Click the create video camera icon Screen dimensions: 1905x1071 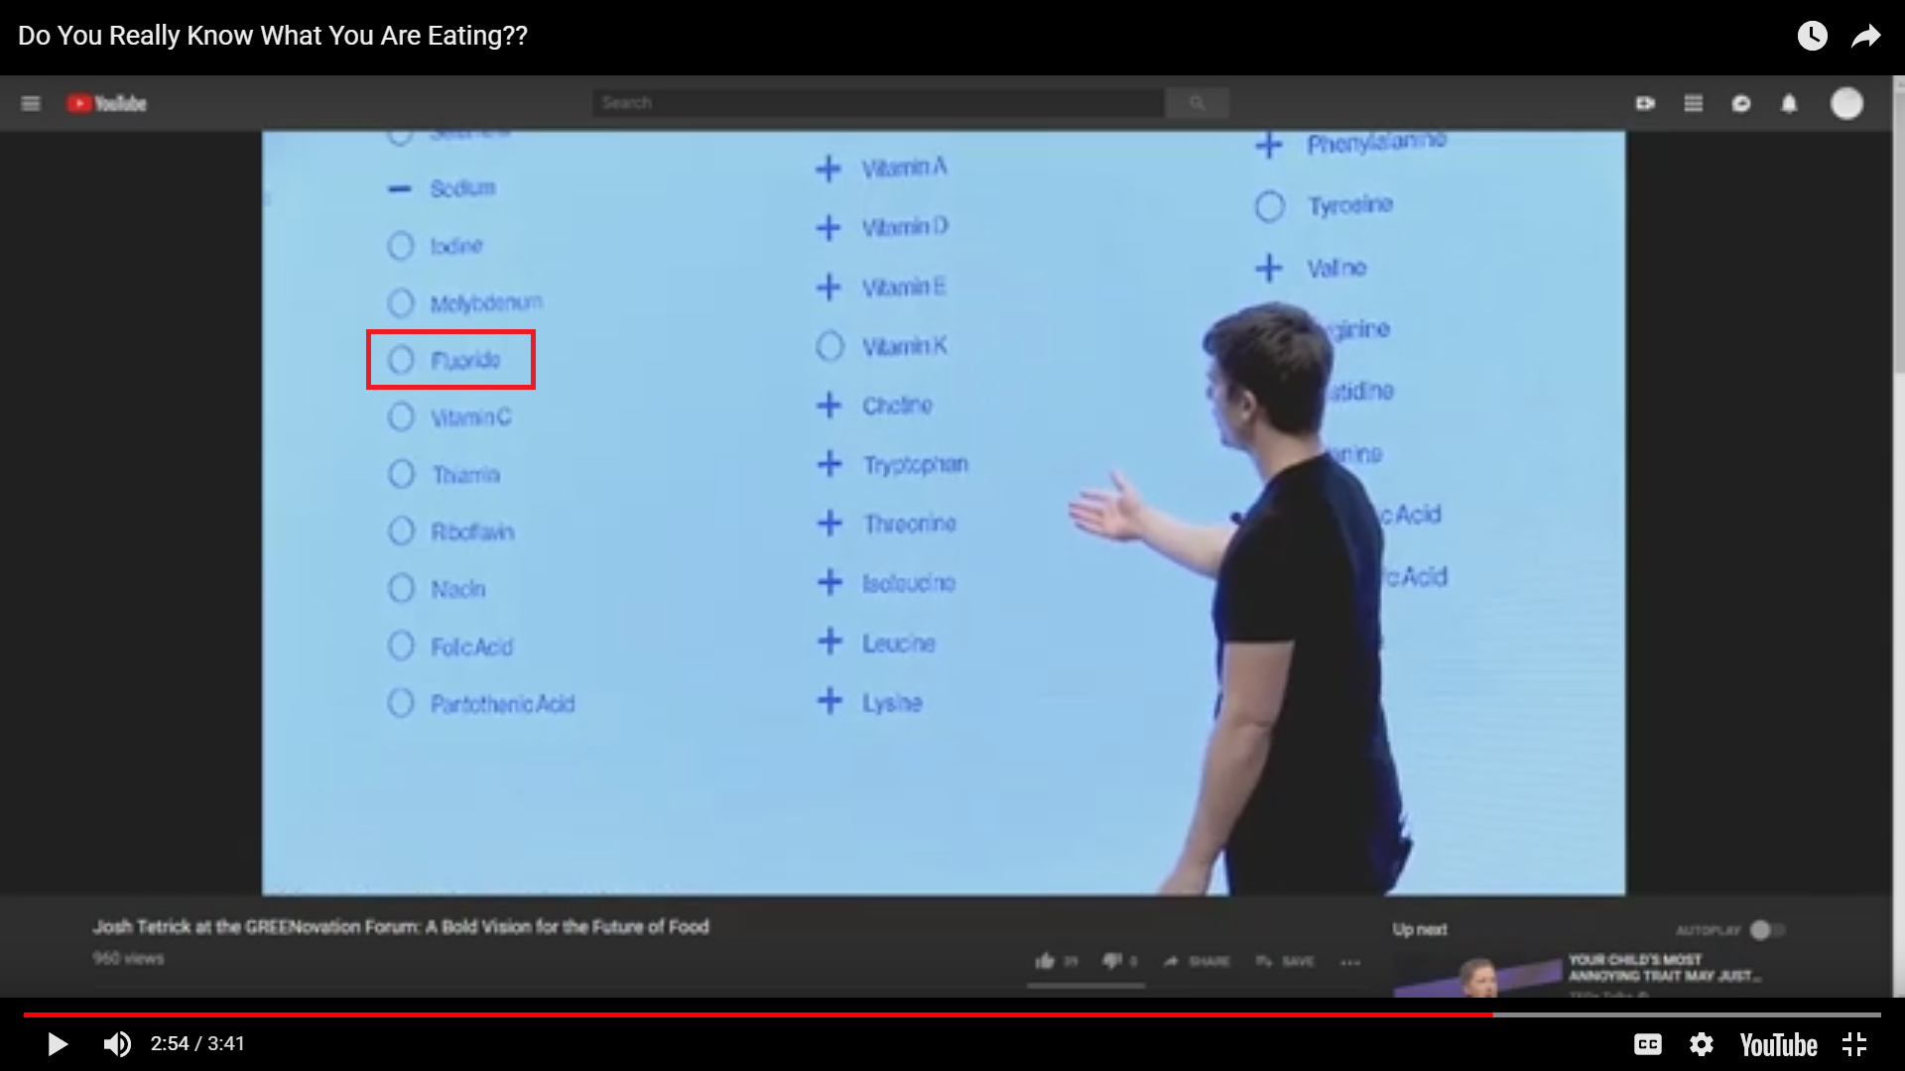1645,103
